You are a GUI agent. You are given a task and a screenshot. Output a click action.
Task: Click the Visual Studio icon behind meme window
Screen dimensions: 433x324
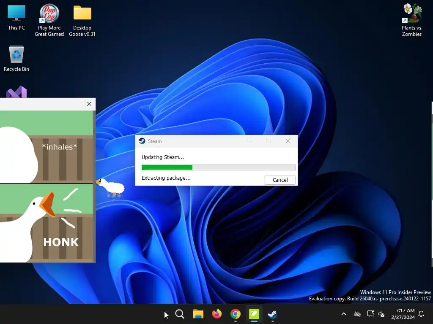(x=16, y=92)
